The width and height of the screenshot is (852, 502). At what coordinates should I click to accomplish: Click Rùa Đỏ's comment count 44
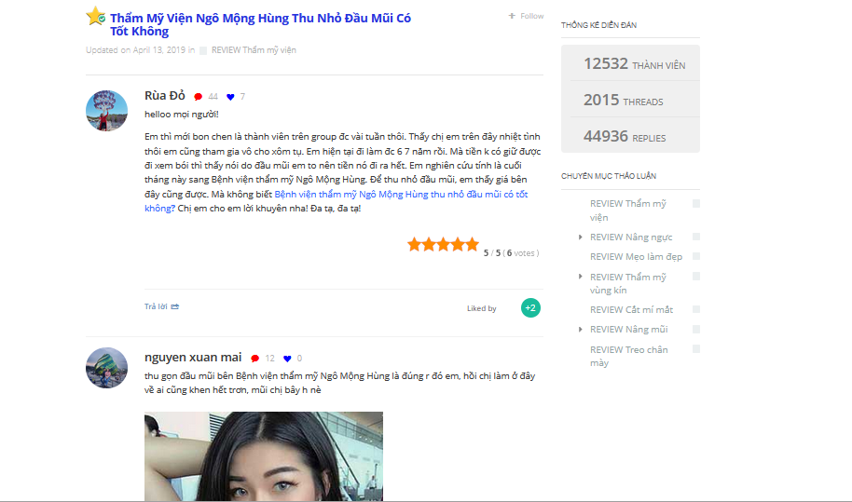click(213, 97)
